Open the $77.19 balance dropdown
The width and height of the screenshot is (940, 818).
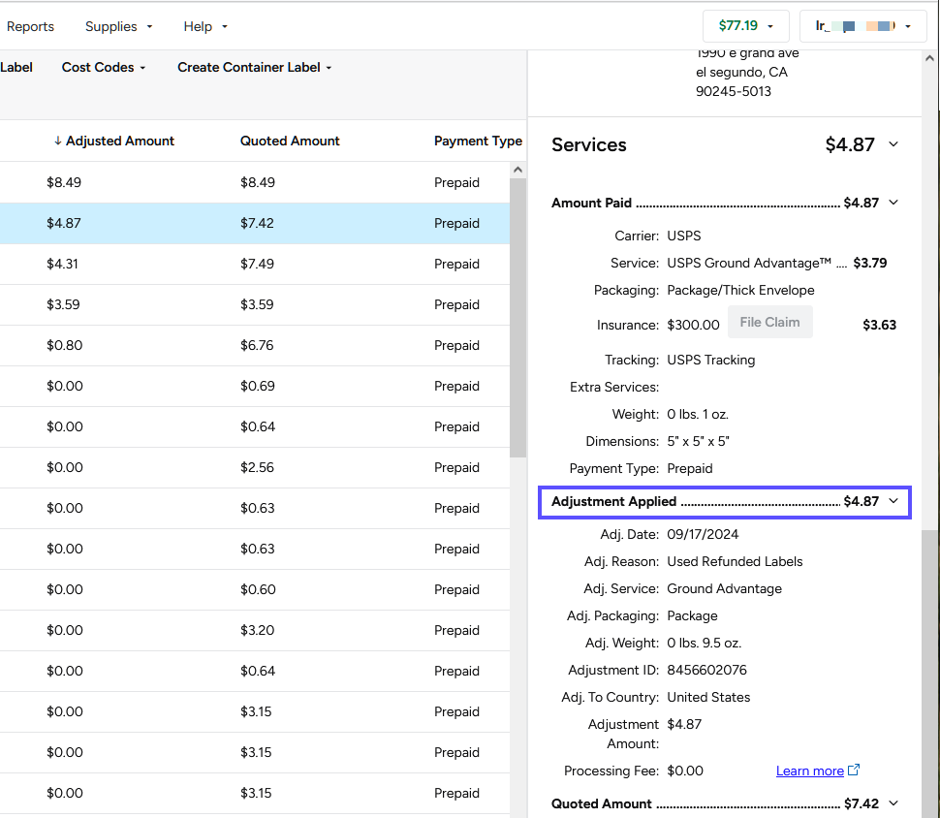click(744, 25)
